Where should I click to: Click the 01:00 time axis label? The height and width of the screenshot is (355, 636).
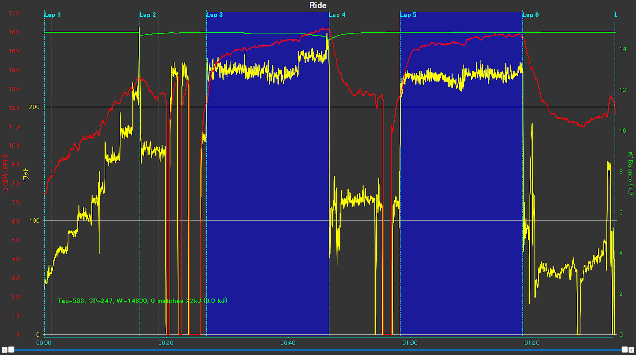[x=410, y=343]
